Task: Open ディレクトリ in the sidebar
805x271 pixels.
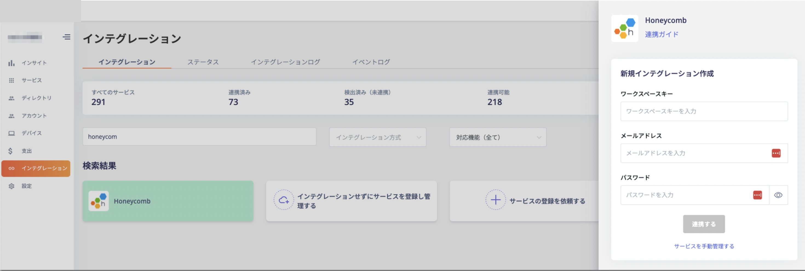Action: click(x=36, y=98)
